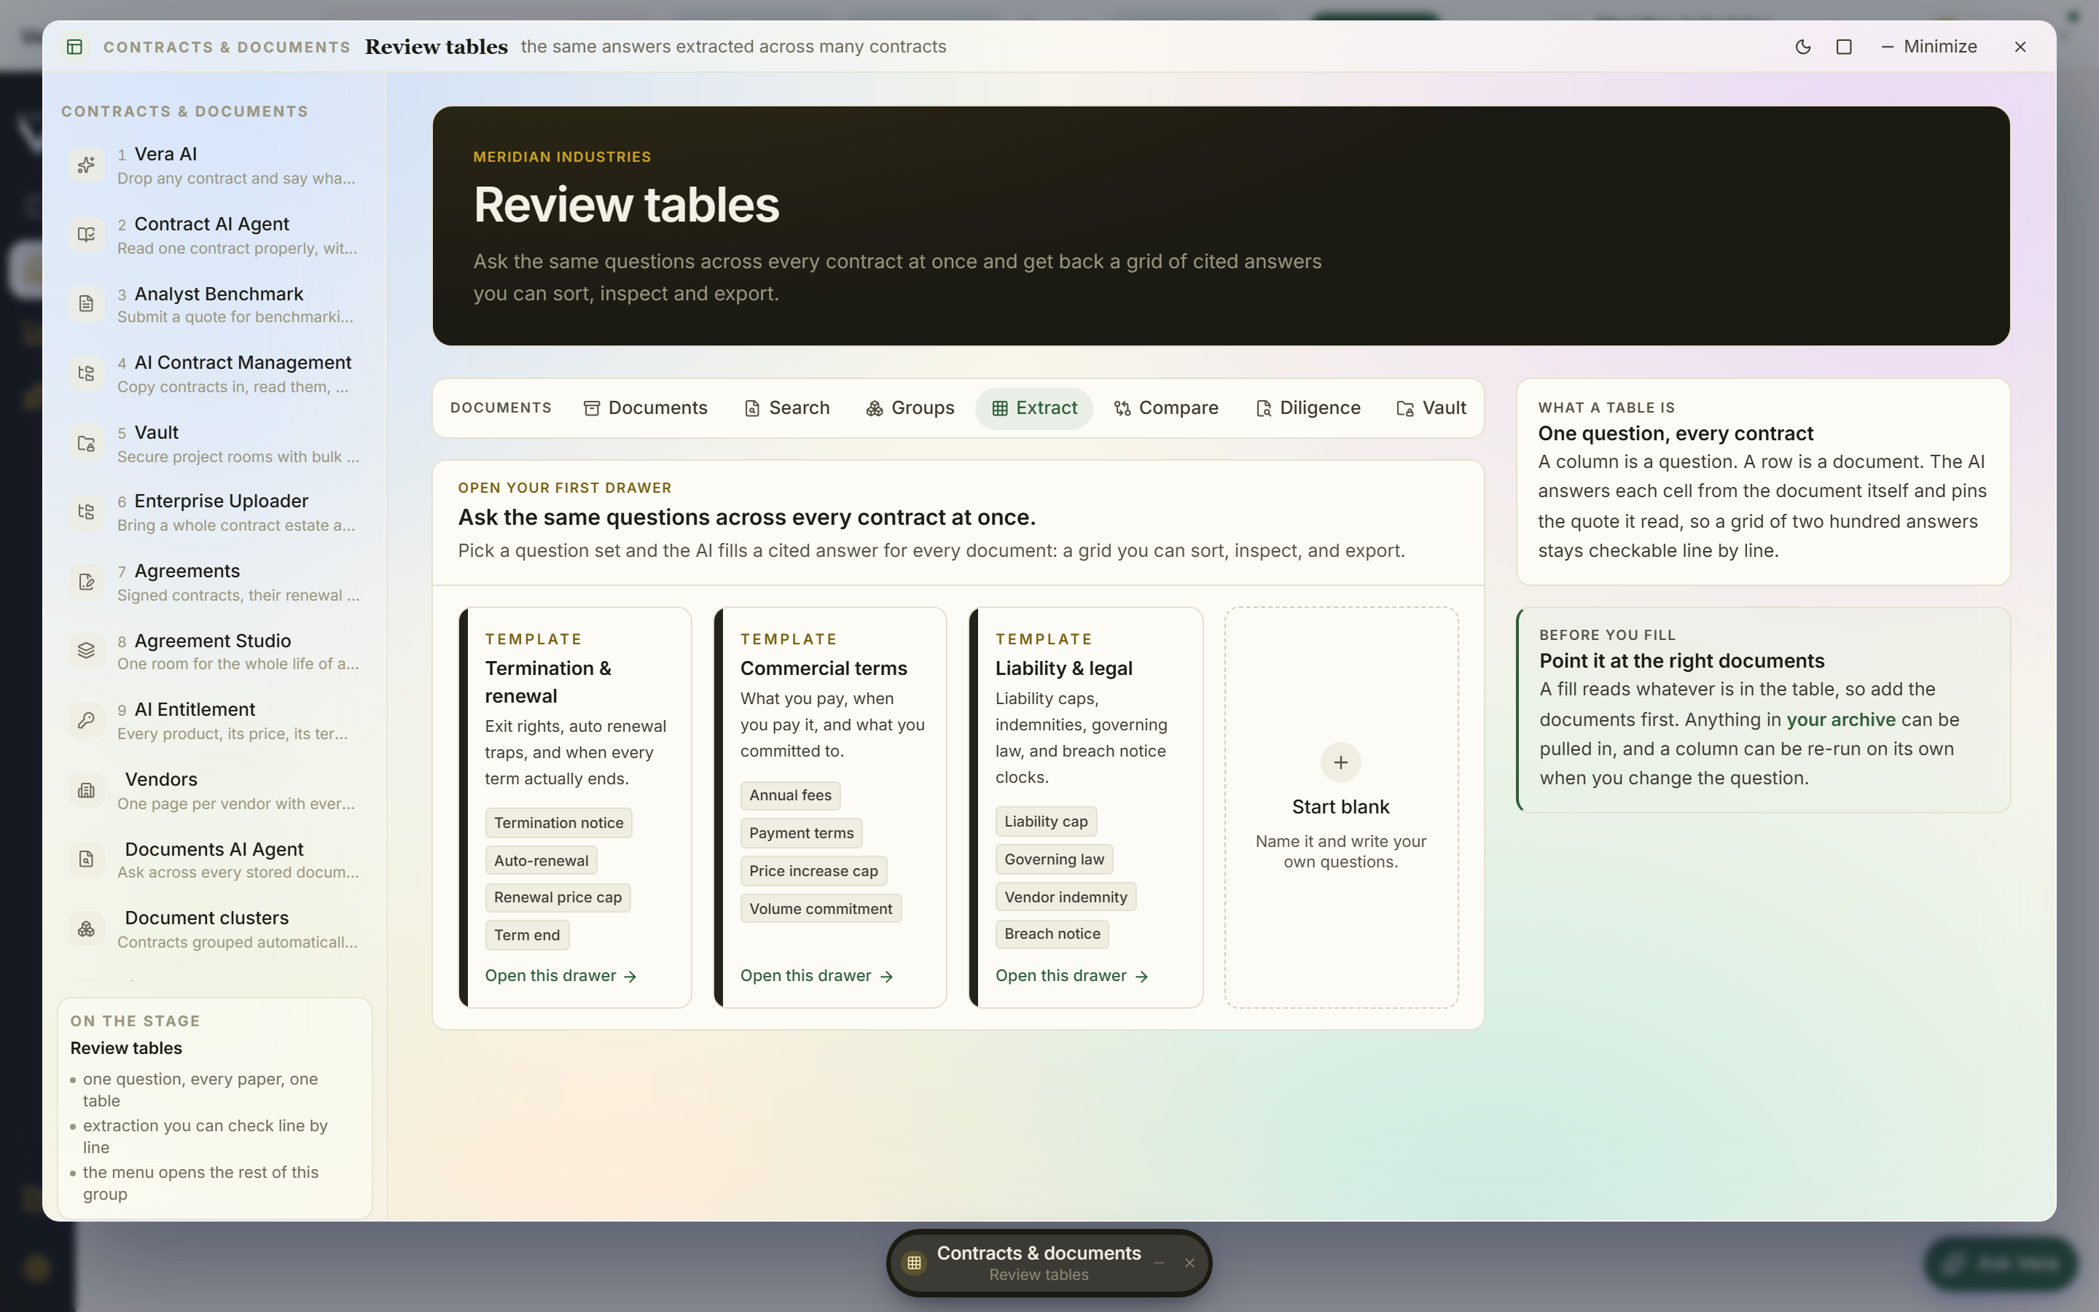Click the Payment terms chip
The height and width of the screenshot is (1312, 2099).
802,833
